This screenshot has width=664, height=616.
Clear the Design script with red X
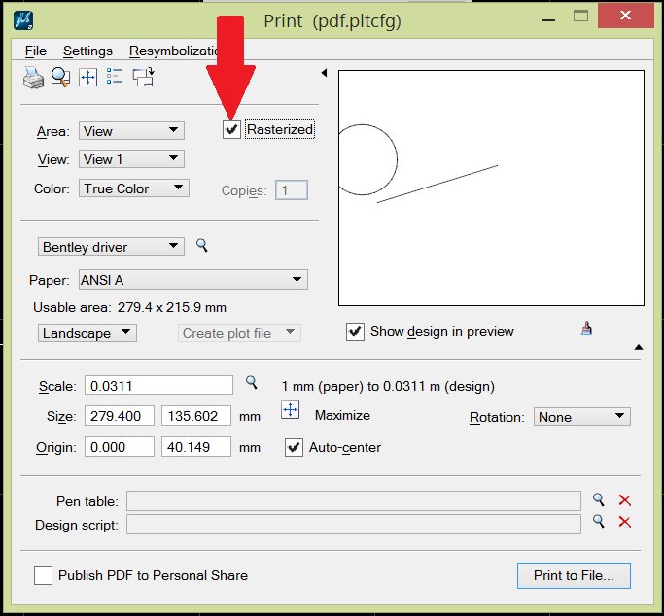click(x=624, y=522)
